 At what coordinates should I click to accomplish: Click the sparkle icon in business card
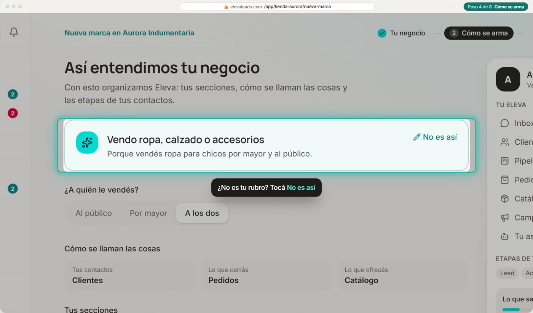click(x=87, y=143)
